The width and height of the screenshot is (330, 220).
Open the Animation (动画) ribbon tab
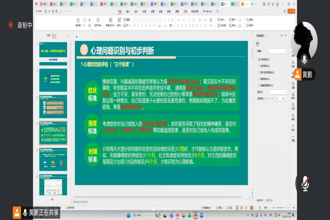152,12
